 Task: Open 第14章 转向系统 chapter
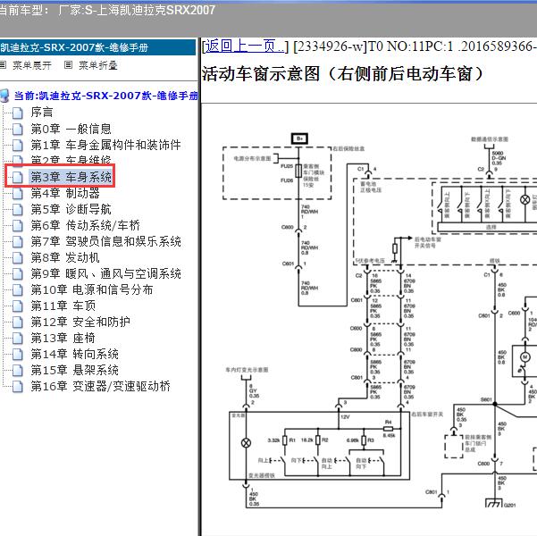tap(74, 354)
